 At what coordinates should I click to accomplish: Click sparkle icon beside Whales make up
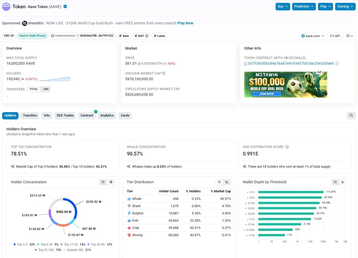click(128, 166)
